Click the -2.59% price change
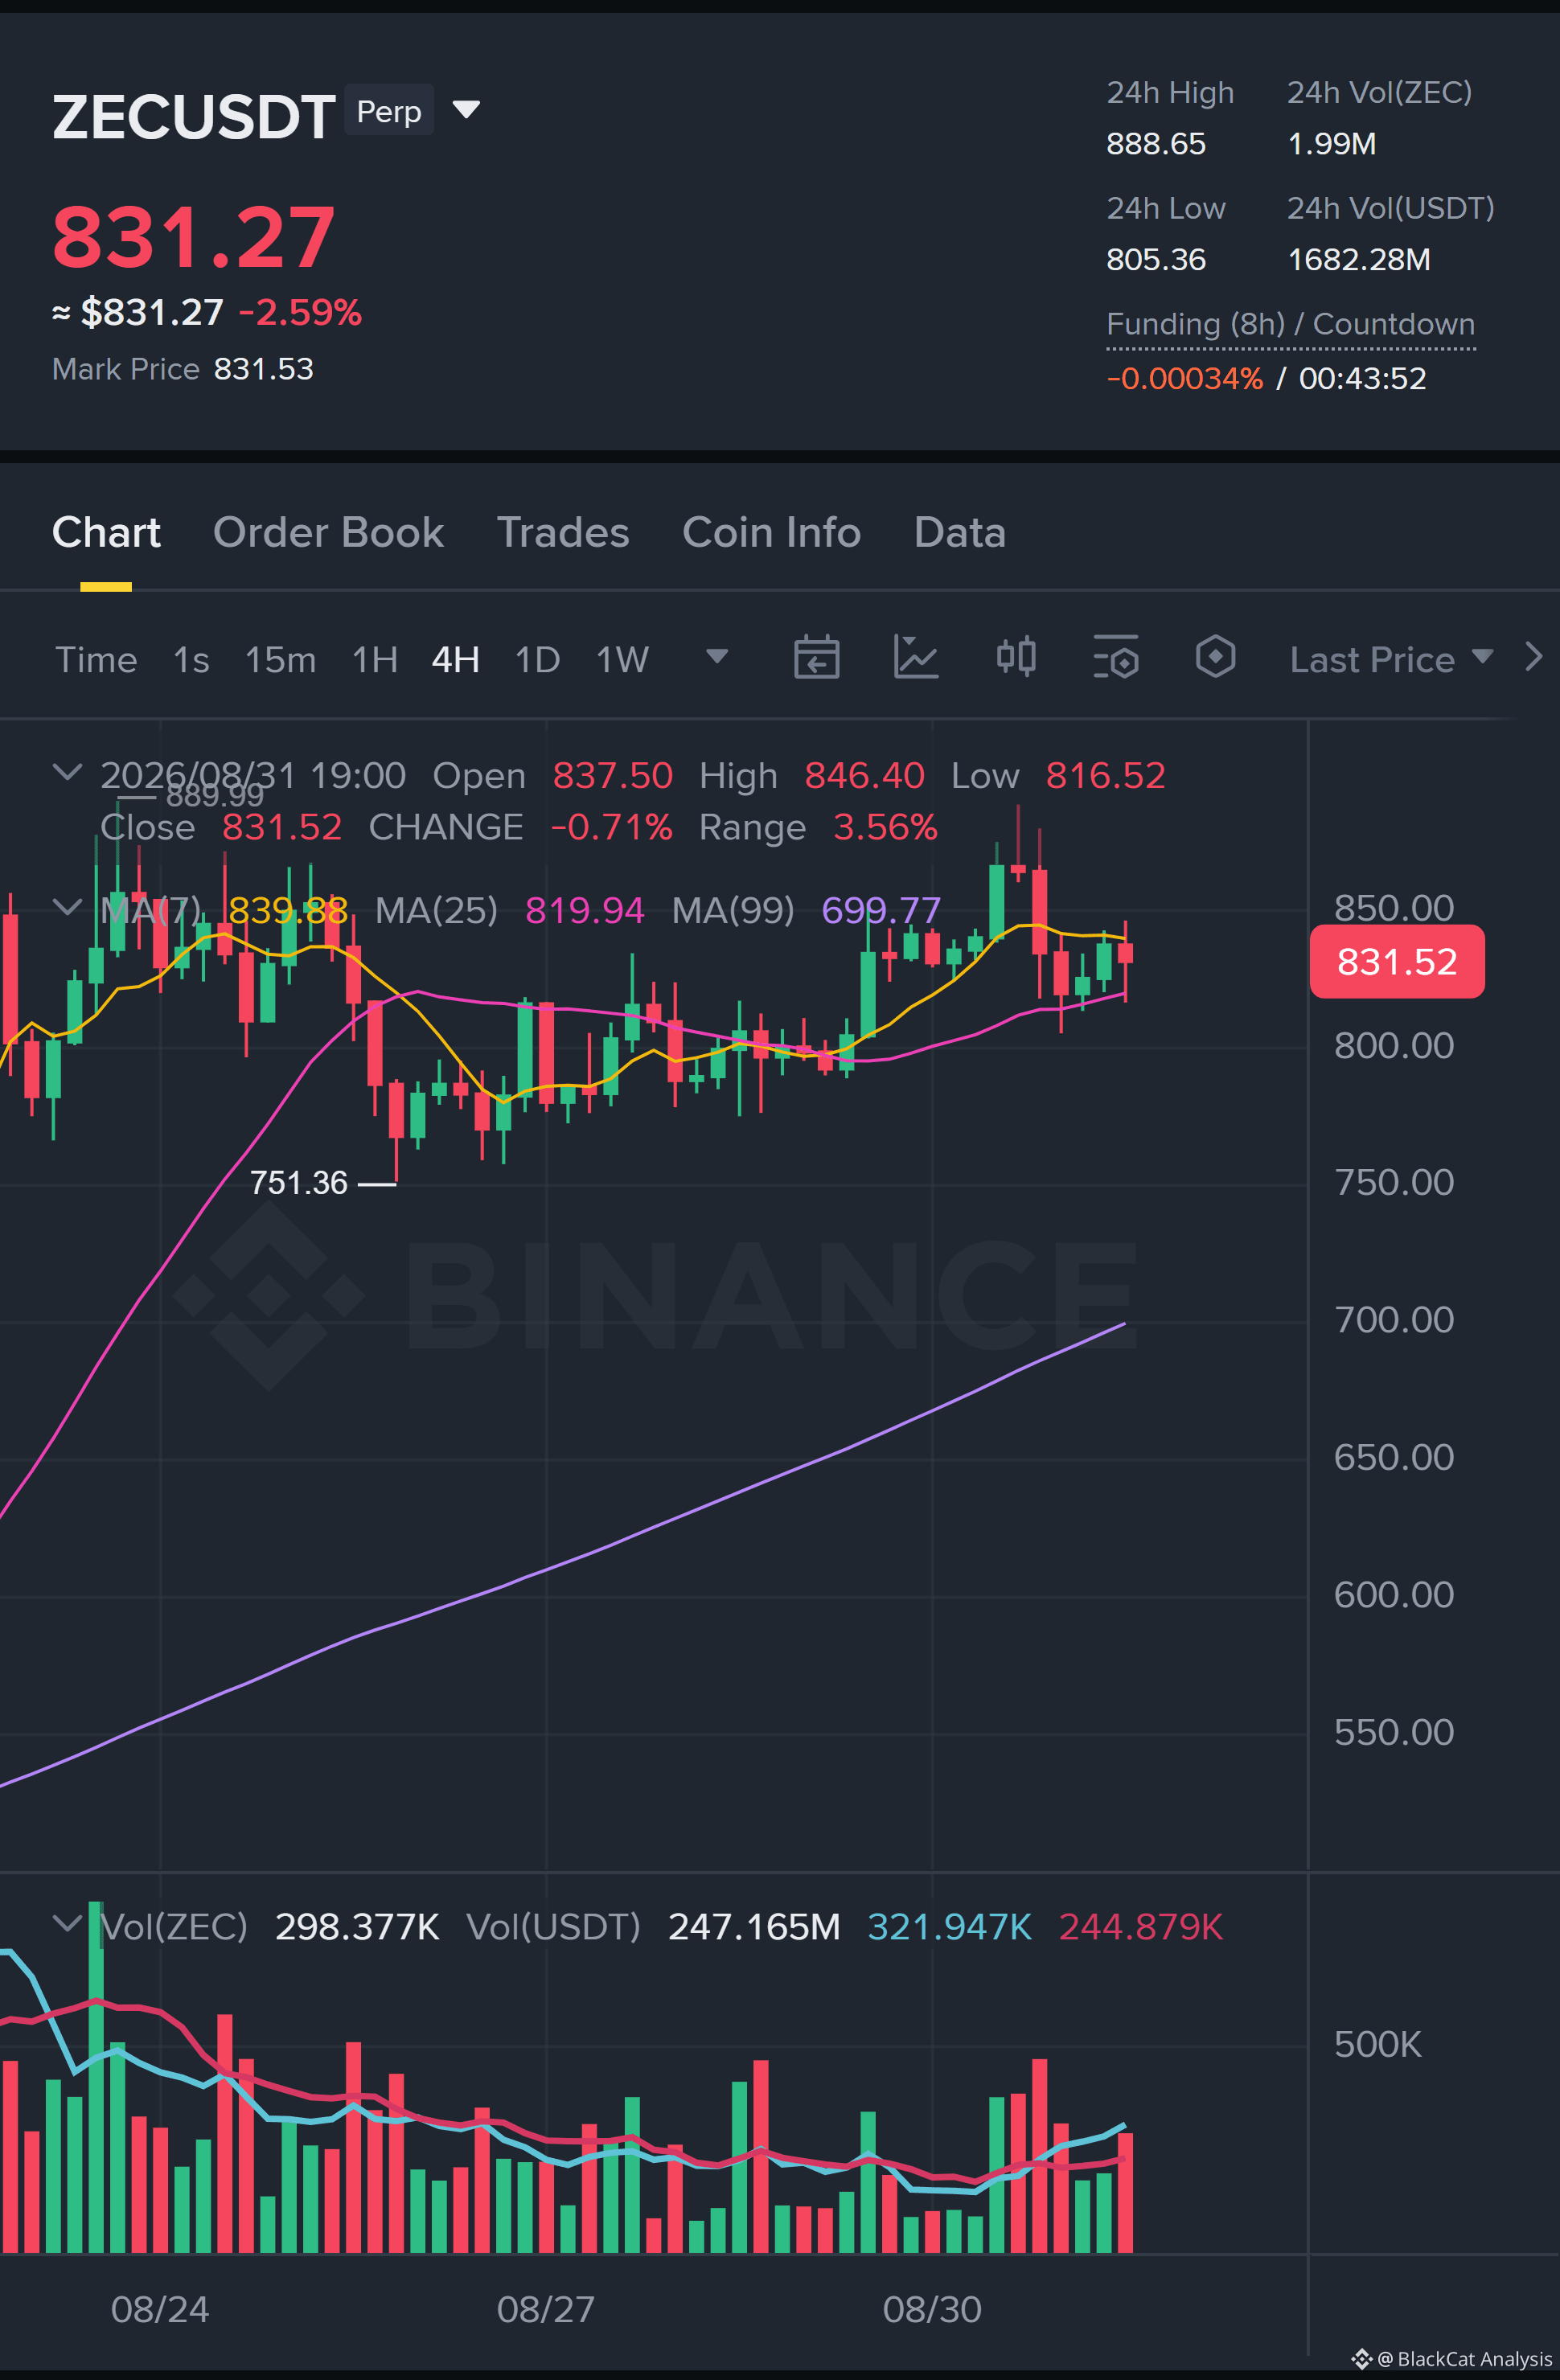Viewport: 1560px width, 2380px height. pos(300,313)
